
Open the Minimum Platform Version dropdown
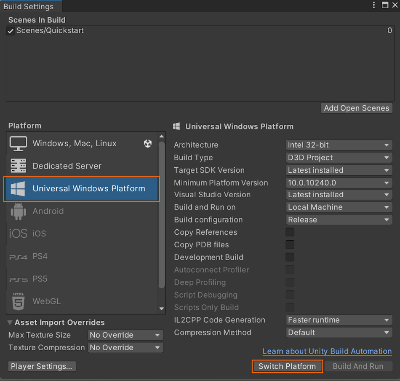339,183
